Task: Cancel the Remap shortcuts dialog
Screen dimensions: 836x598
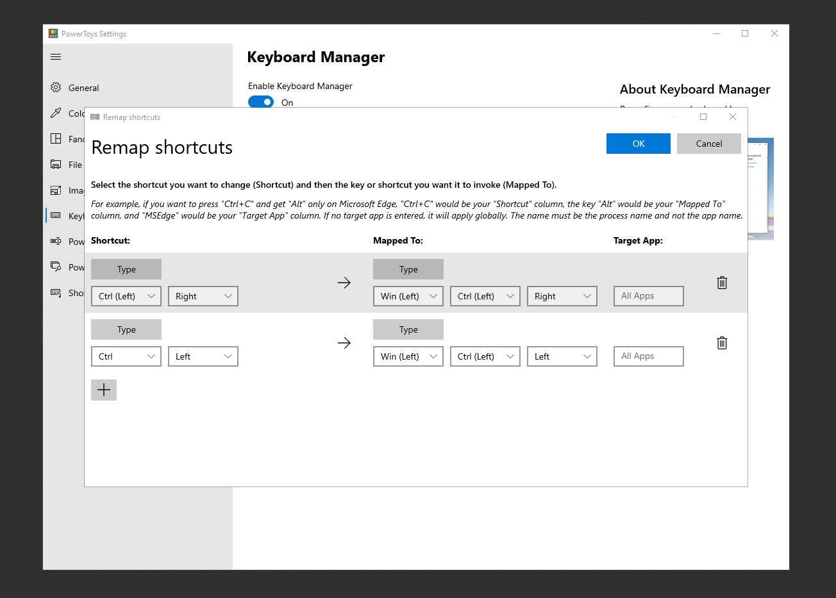Action: tap(709, 144)
